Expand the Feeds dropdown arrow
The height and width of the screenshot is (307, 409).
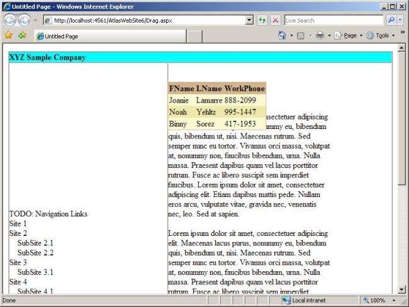pyautogui.click(x=310, y=35)
